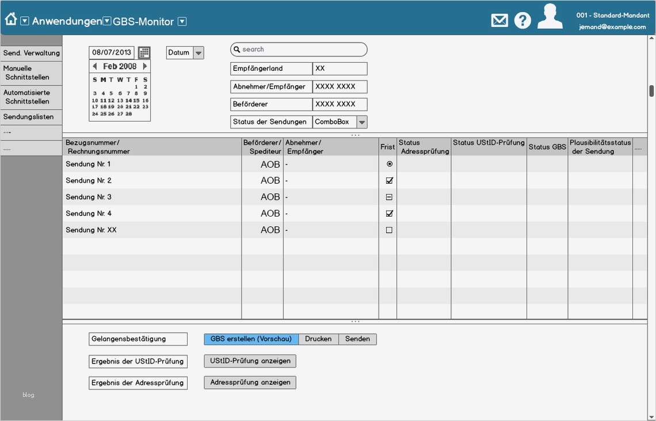Screen dimensions: 656x421
Task: Expand the Anwendungen dropdown arrow
Action: click(x=107, y=21)
